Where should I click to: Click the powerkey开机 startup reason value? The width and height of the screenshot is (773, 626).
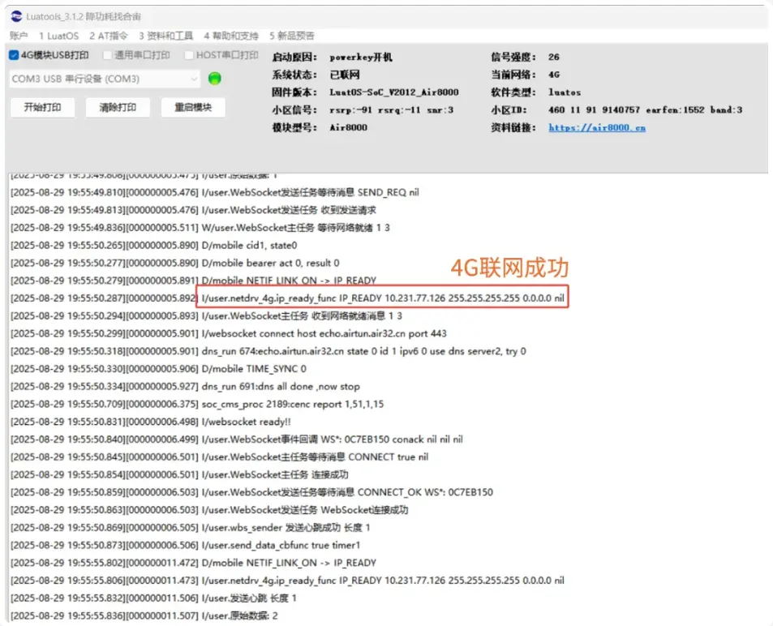[x=361, y=58]
